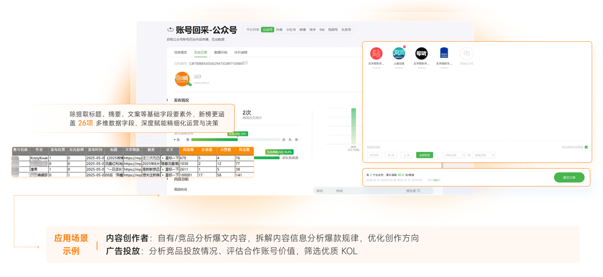Click the help icon next to 提及度

[x=419, y=191]
